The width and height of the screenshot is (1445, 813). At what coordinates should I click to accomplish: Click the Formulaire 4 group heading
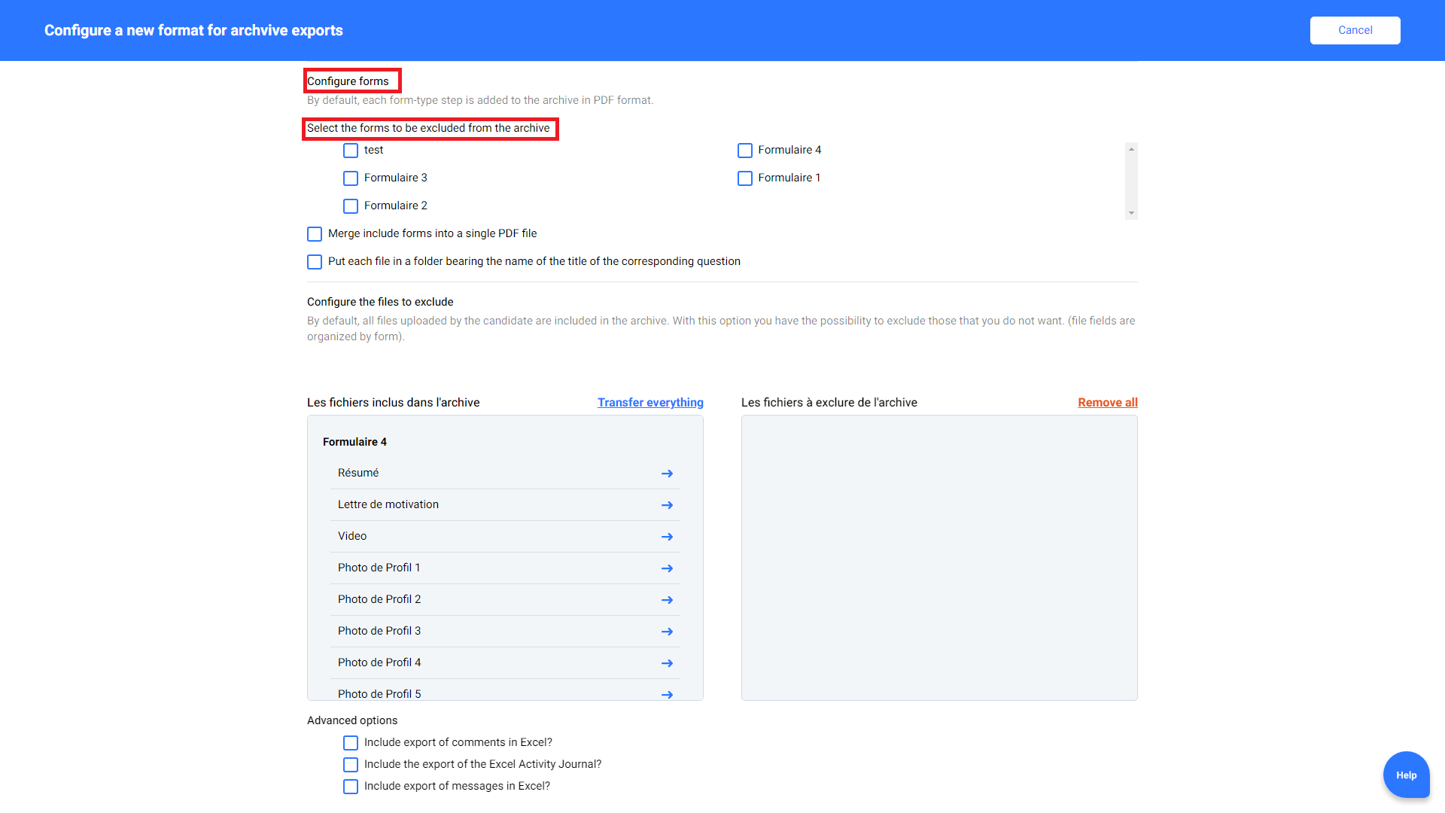pos(354,442)
